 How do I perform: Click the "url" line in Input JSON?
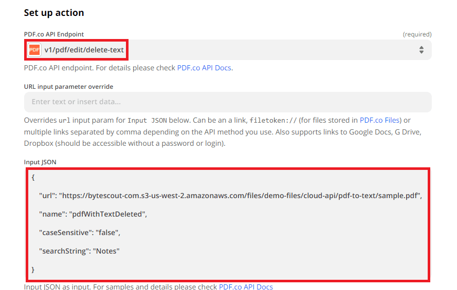pos(230,196)
